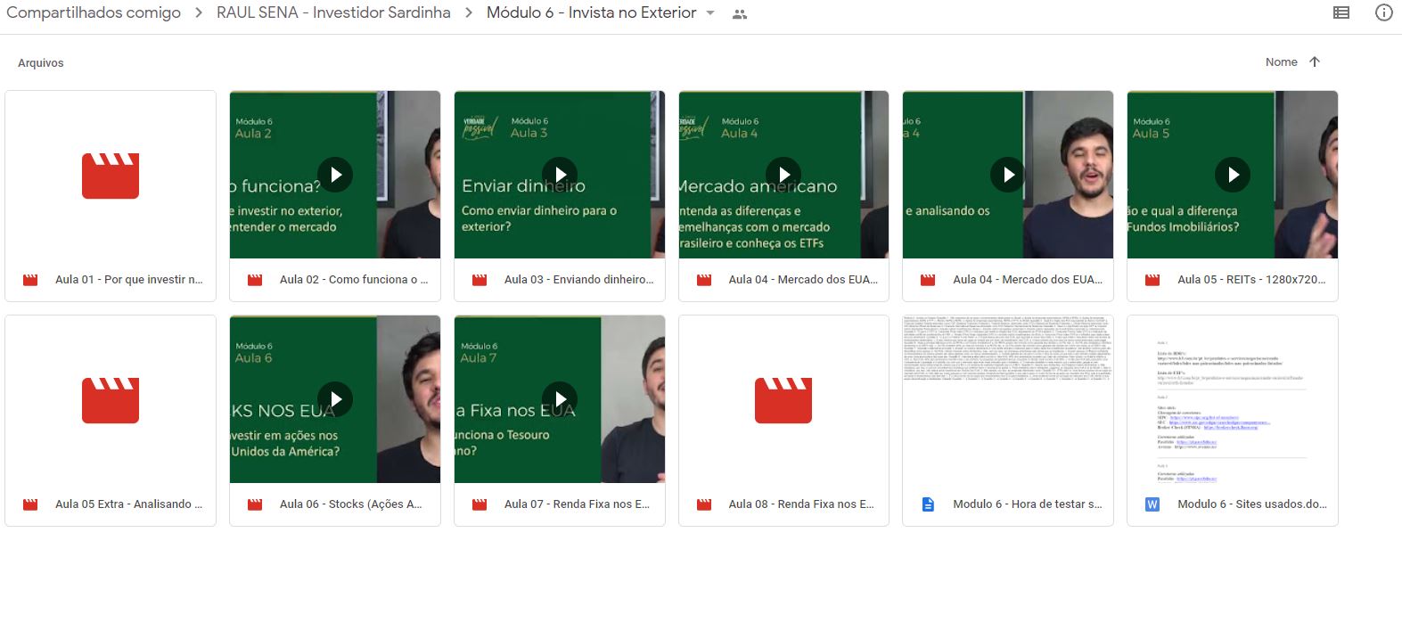Play the Aula 02 video thumbnail
The width and height of the screenshot is (1402, 639).
click(x=335, y=175)
